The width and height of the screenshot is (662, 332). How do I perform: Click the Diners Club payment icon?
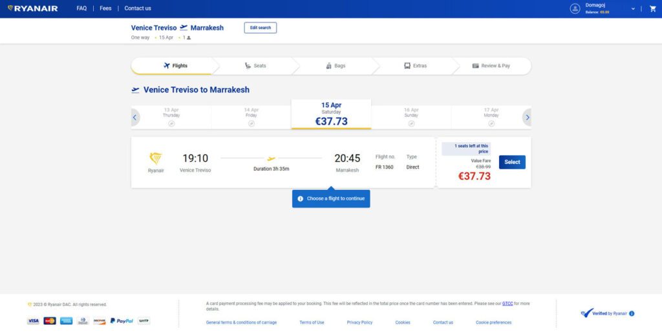(83, 321)
